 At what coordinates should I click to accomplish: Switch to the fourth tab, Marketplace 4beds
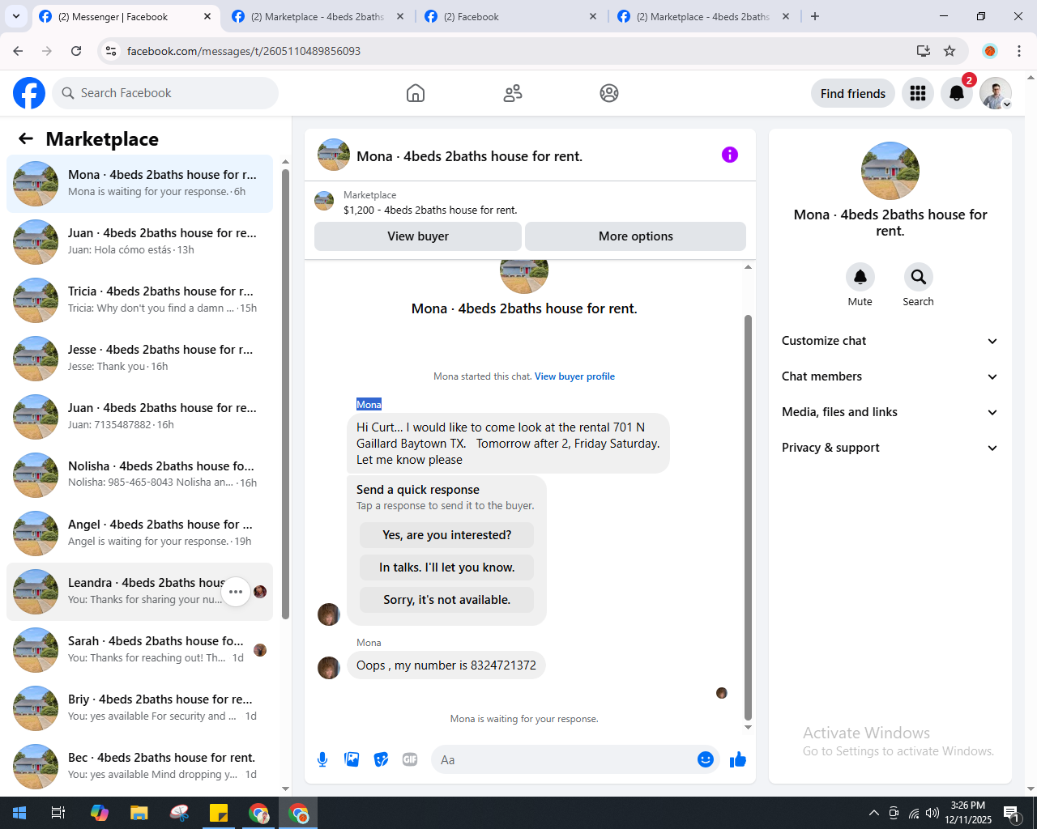(x=703, y=16)
